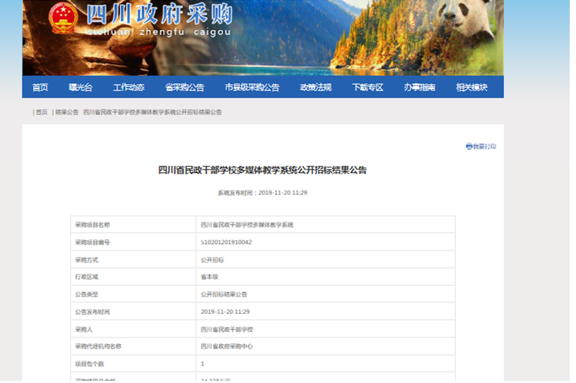Go to 办事指南 in the navigation bar

point(419,87)
